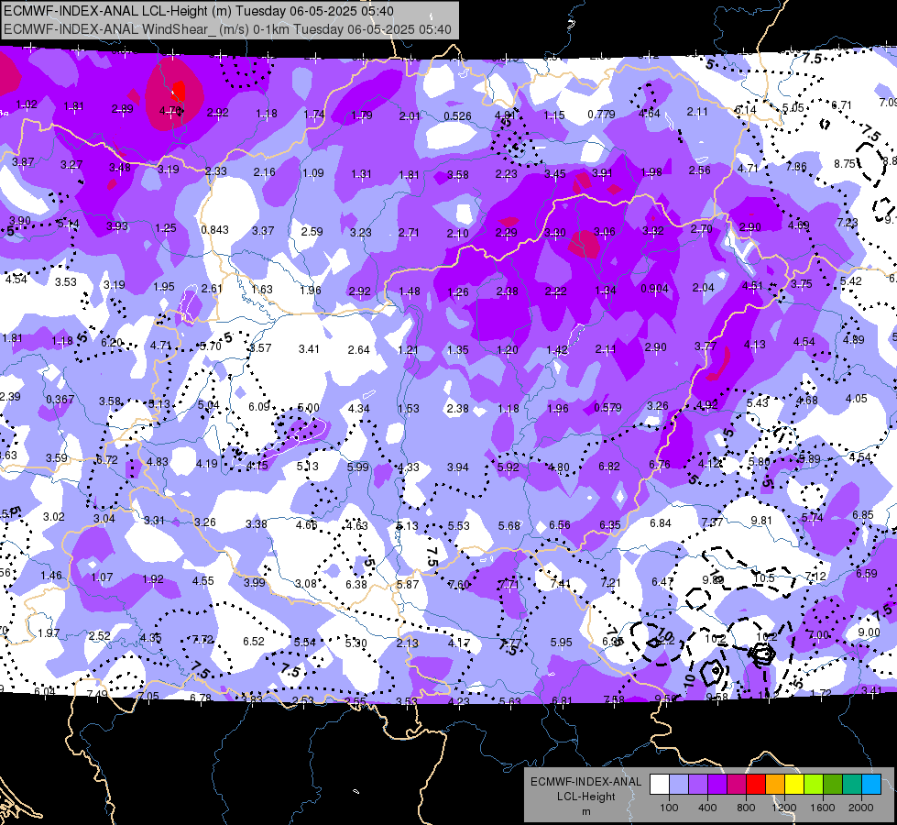Click the wind shear value 6.84
897x825 pixels.
point(661,523)
